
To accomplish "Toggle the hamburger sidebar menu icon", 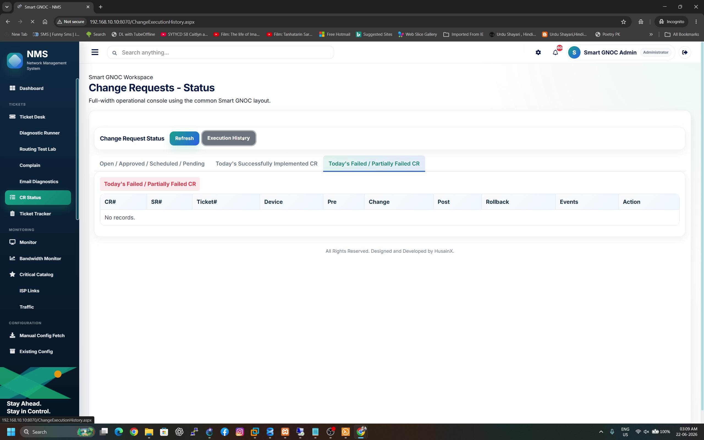I will tap(95, 52).
